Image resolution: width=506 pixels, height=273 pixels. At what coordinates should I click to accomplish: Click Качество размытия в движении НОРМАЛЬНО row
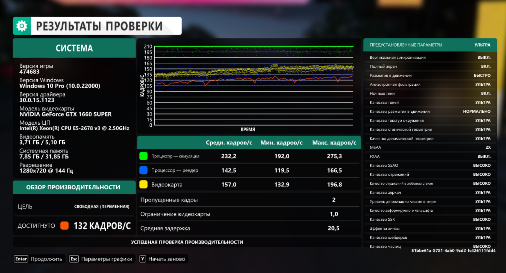click(x=430, y=111)
